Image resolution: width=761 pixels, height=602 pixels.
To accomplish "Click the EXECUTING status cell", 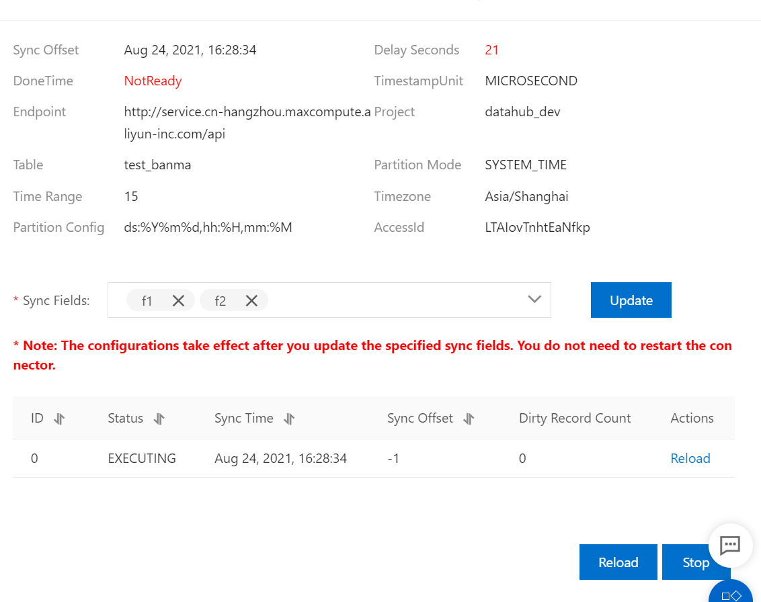I will [x=142, y=458].
